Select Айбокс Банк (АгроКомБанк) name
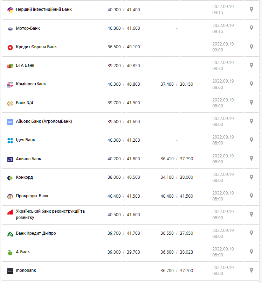The image size is (262, 283). (44, 121)
